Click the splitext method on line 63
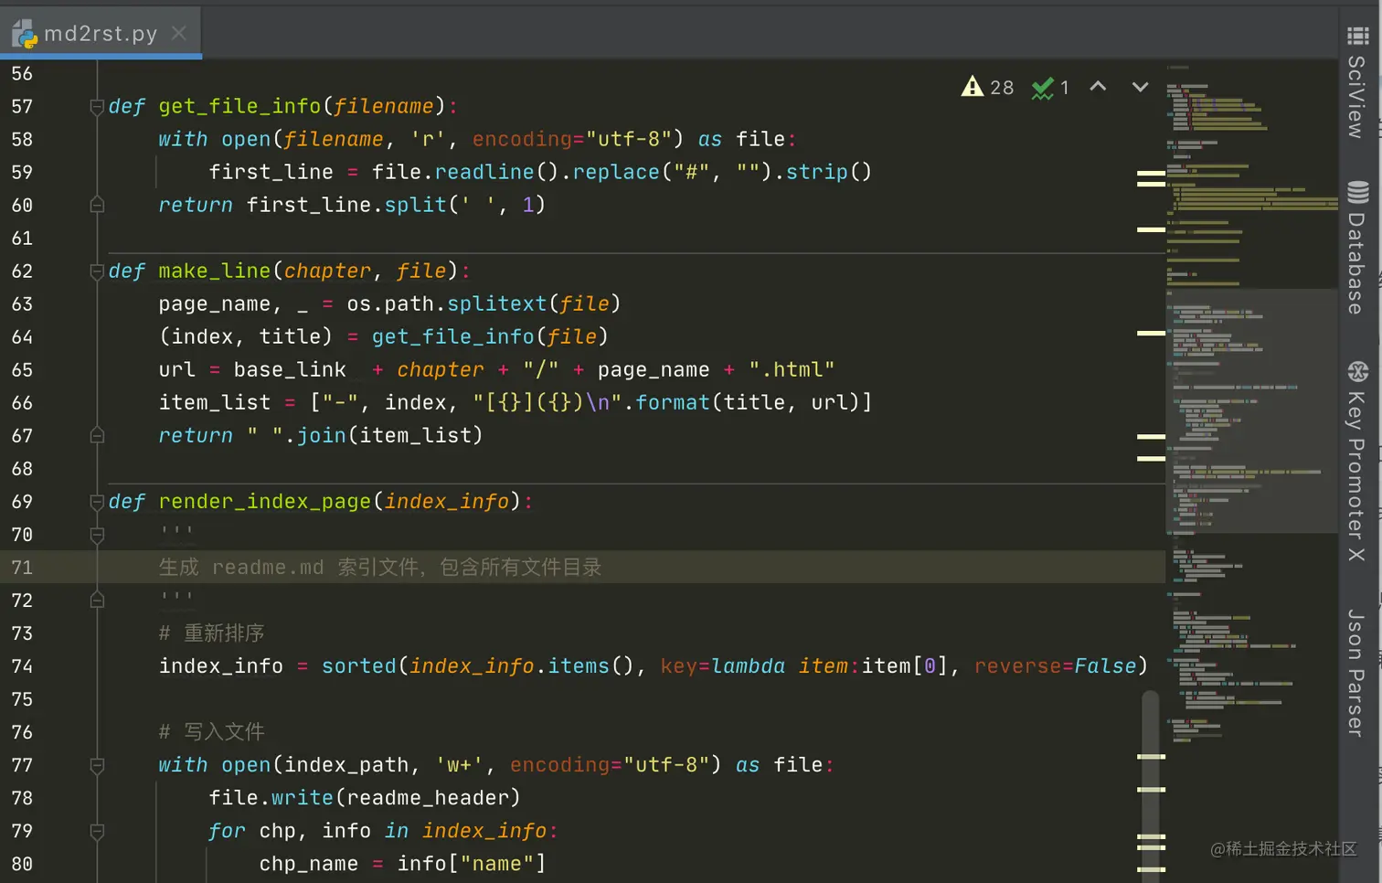Viewport: 1382px width, 883px height. pyautogui.click(x=496, y=303)
